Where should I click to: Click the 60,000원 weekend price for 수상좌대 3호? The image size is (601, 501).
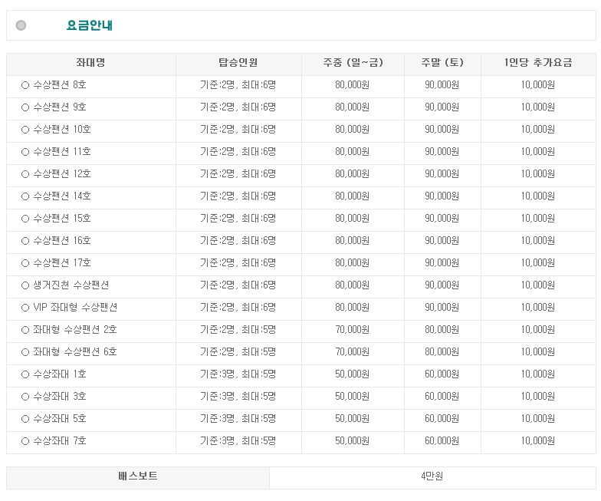pyautogui.click(x=442, y=397)
